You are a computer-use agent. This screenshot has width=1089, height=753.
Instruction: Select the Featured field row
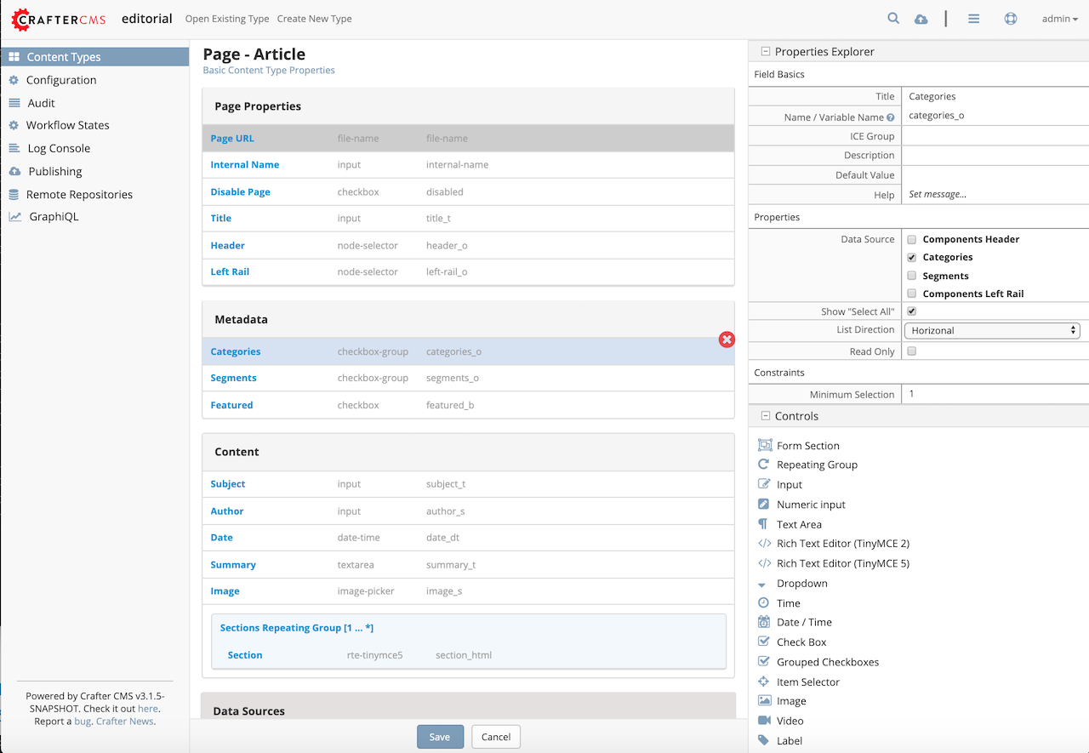pos(468,405)
